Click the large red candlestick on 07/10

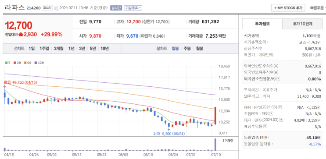[x=215, y=116]
